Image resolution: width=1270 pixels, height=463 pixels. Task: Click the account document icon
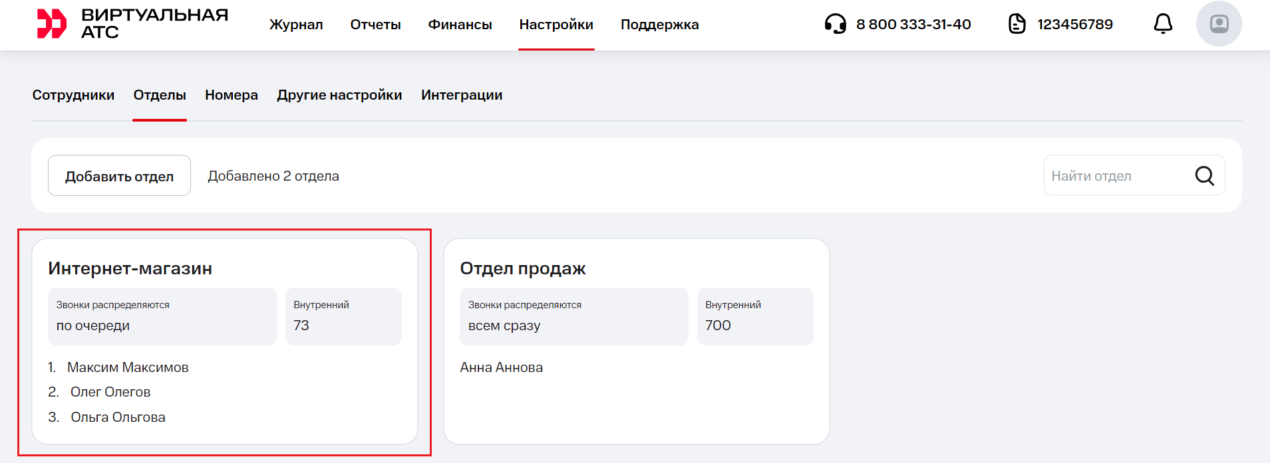(1017, 24)
